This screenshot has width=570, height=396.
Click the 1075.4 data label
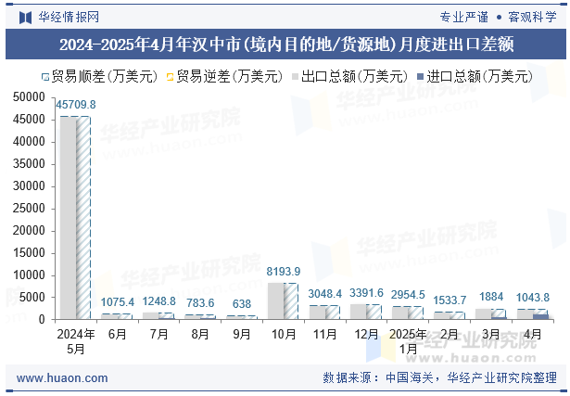point(118,302)
